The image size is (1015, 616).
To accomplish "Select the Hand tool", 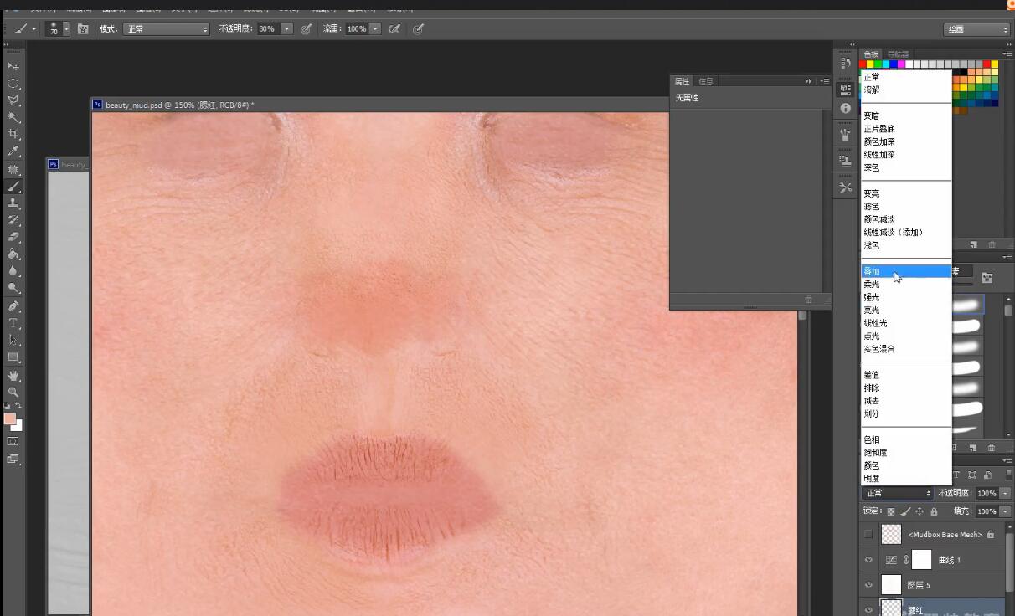I will tap(13, 376).
